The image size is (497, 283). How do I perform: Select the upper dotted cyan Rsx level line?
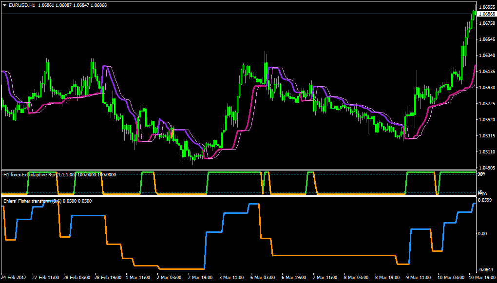238,174
